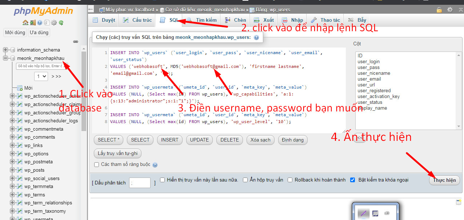464x220 pixels.
Task: Open the Thao tác tab
Action: [325, 20]
